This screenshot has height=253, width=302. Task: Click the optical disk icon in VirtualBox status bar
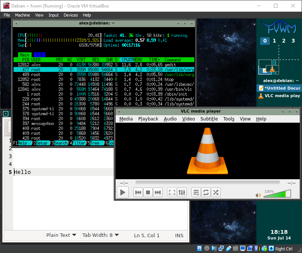(207, 248)
